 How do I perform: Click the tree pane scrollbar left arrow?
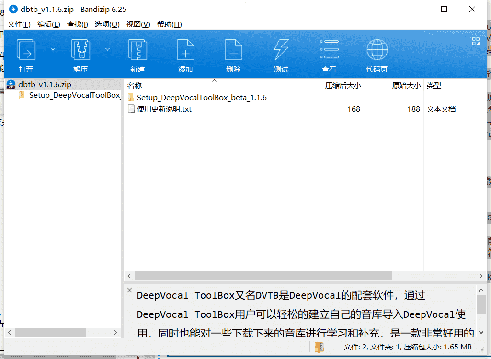point(10,332)
